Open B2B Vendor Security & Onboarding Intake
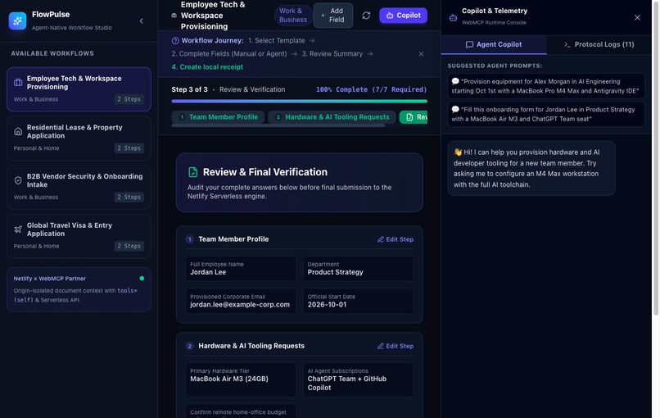The height and width of the screenshot is (418, 660). pos(79,187)
